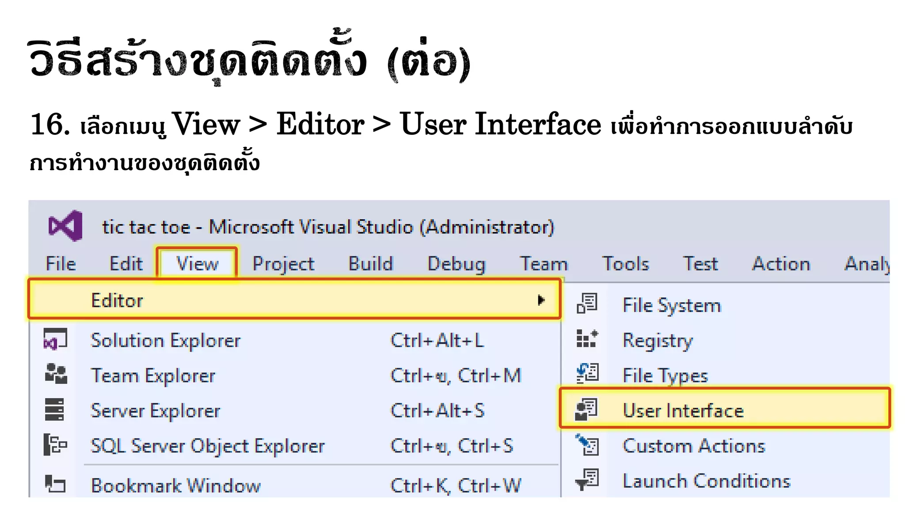This screenshot has height=509, width=905.
Task: Open the Team menu
Action: [x=544, y=264]
